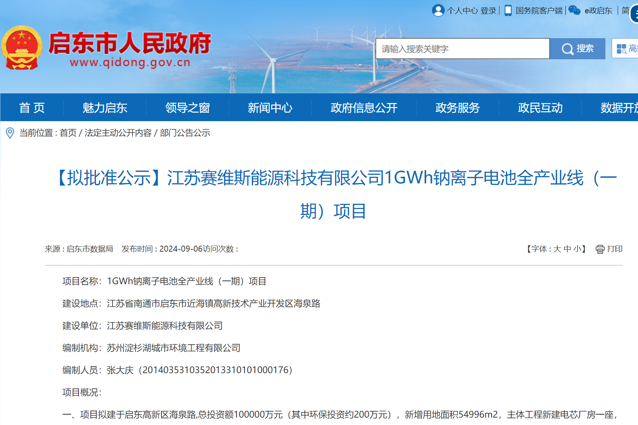Click the magnifier icon on the search button
Viewport: 638px width, 425px height.
(x=567, y=49)
